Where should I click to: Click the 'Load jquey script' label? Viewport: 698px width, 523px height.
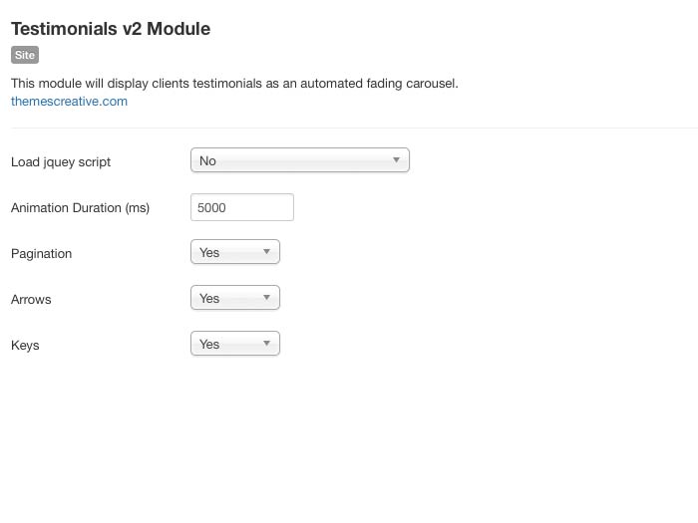(x=61, y=162)
